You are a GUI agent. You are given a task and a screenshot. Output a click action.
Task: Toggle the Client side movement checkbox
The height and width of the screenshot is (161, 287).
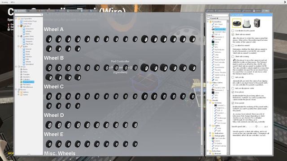[233, 34]
